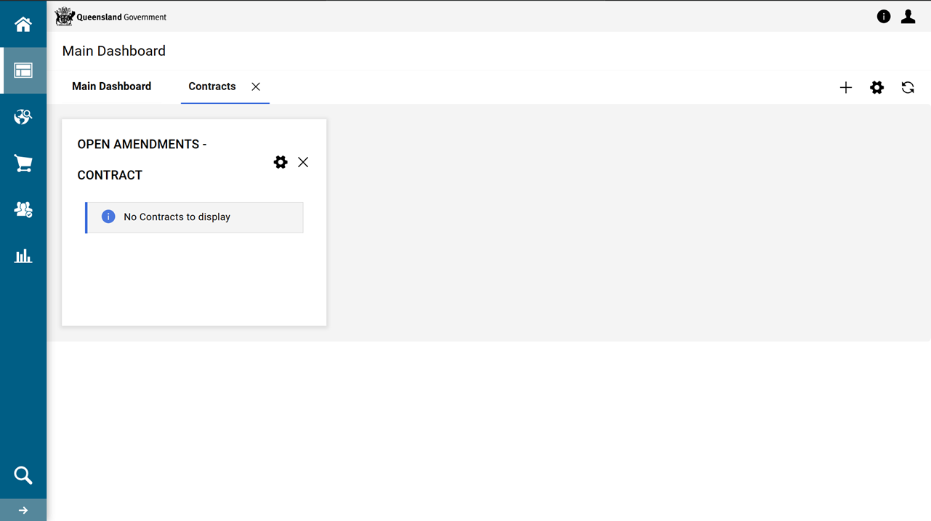931x521 pixels.
Task: Switch to the Main Dashboard tab
Action: pyautogui.click(x=111, y=86)
